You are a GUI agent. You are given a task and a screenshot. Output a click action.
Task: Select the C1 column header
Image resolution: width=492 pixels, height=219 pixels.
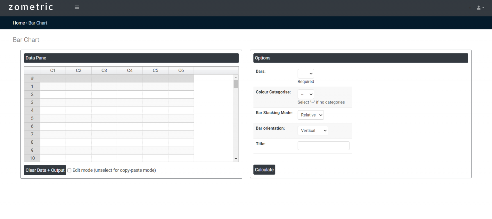pos(53,70)
